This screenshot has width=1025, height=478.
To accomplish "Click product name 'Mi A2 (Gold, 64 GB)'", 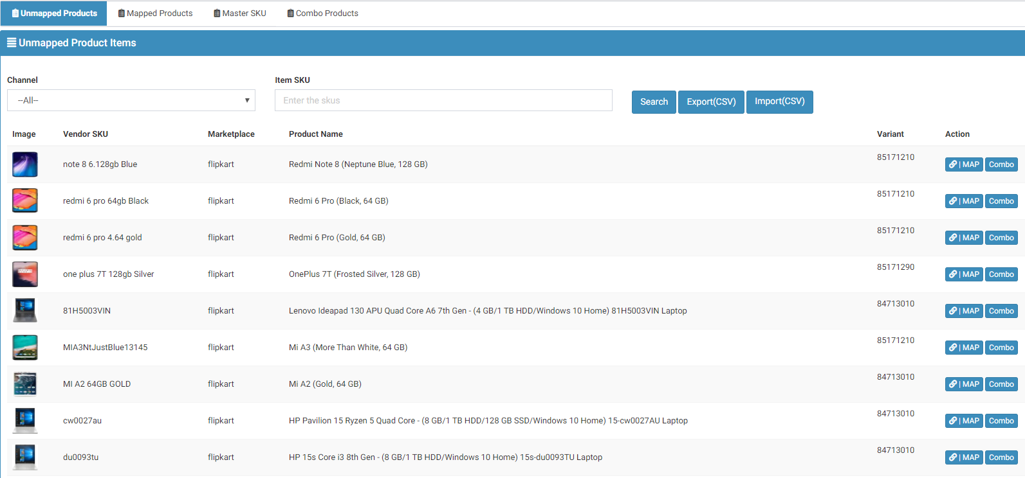I will (325, 384).
